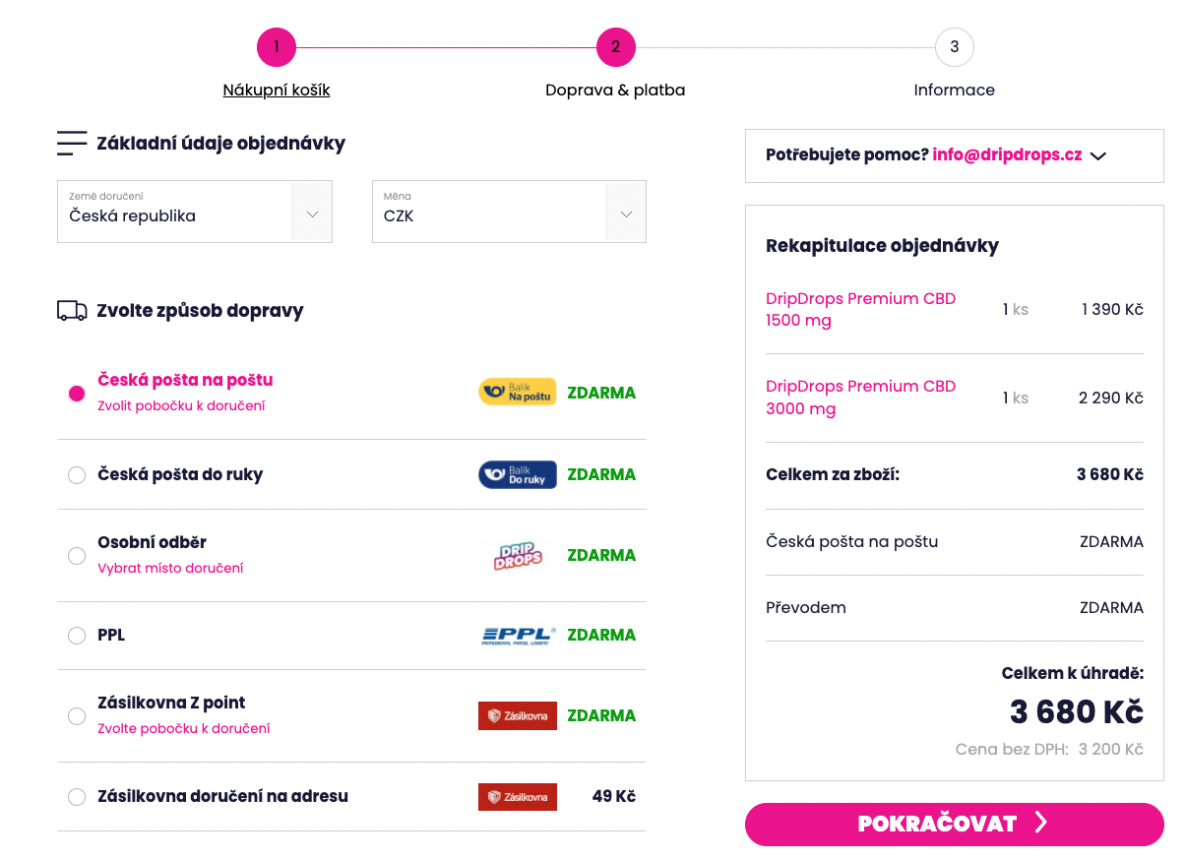Go back to Nákupní košík step
Image resolution: width=1185 pixels, height=859 pixels.
pyautogui.click(x=277, y=90)
